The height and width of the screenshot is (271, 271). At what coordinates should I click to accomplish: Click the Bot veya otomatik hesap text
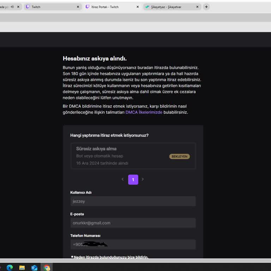[100, 156]
